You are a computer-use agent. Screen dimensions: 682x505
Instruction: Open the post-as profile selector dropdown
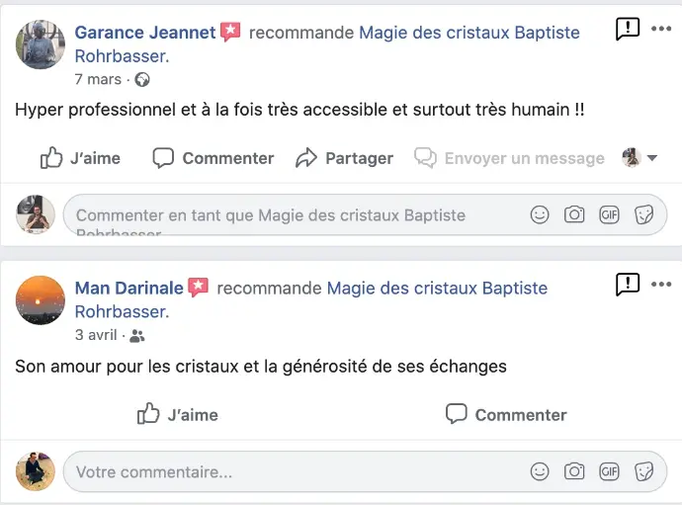coord(640,158)
